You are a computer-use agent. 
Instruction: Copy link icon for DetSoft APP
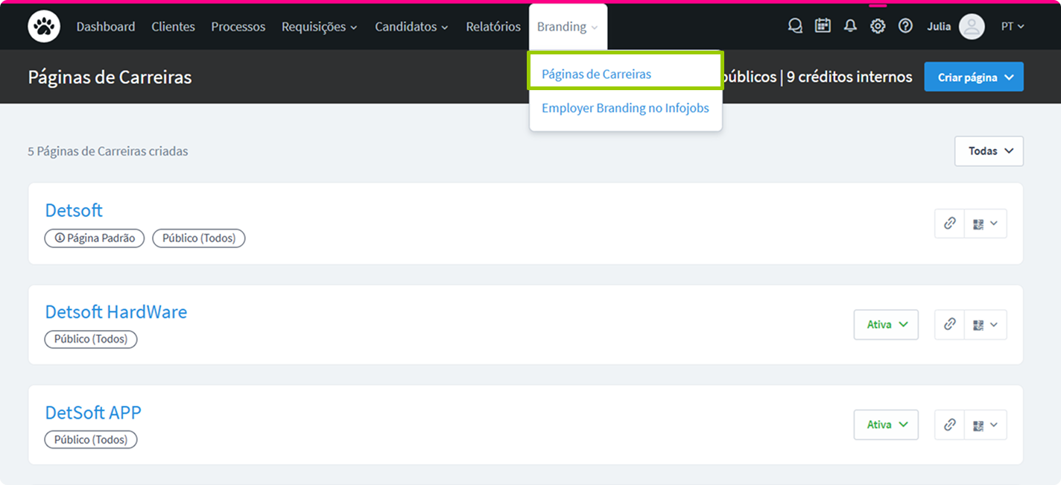(949, 425)
